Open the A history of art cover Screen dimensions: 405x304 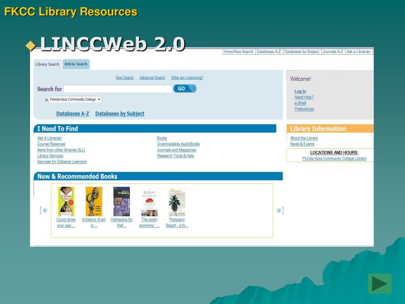[x=94, y=201]
